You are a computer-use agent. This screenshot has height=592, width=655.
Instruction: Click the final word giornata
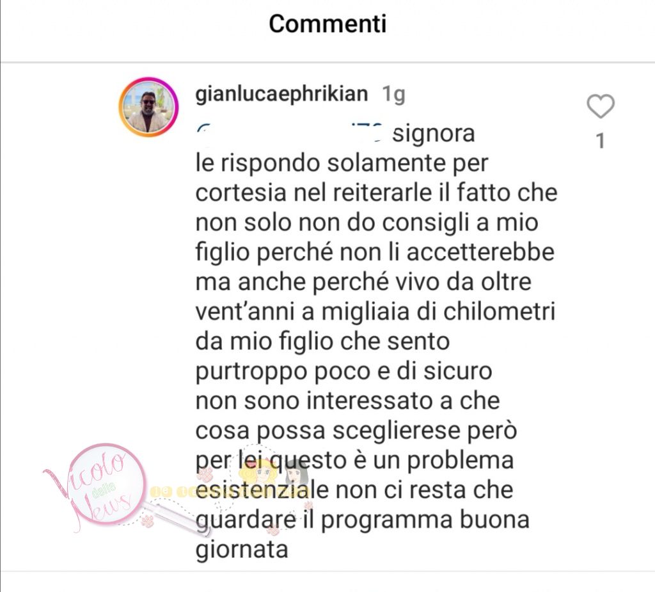(x=242, y=550)
